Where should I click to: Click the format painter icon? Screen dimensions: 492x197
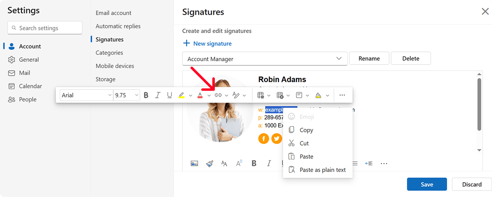pyautogui.click(x=210, y=163)
